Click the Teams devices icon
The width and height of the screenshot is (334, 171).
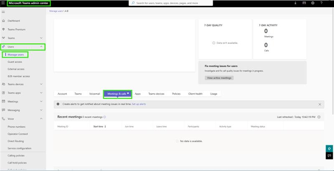(3, 84)
